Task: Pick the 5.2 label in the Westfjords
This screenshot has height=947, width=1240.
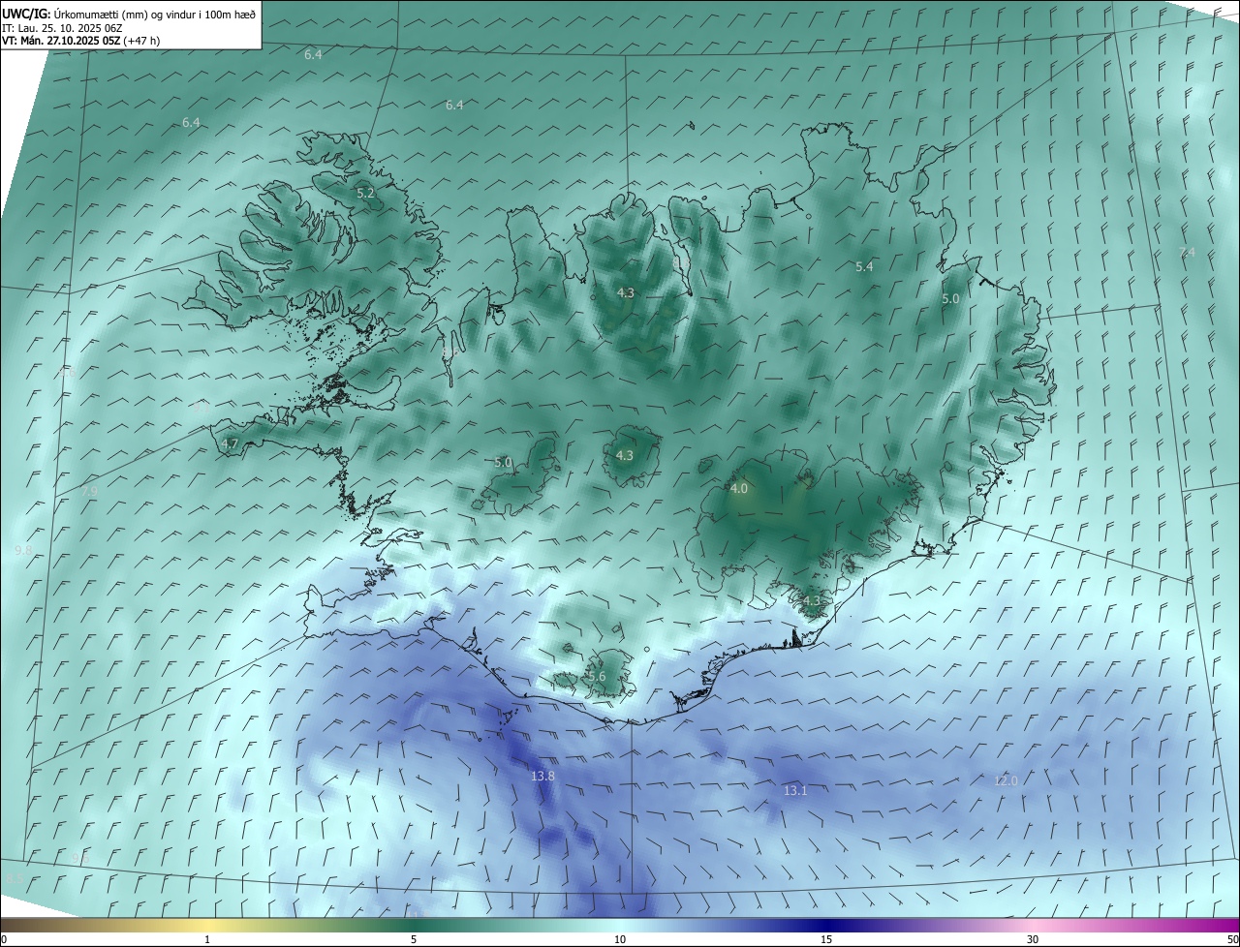Action: (365, 194)
